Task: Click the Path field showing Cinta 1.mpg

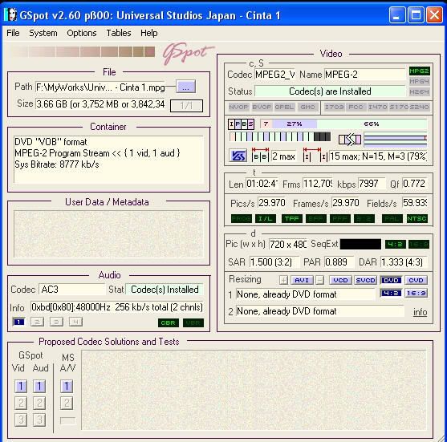Action: click(x=100, y=87)
